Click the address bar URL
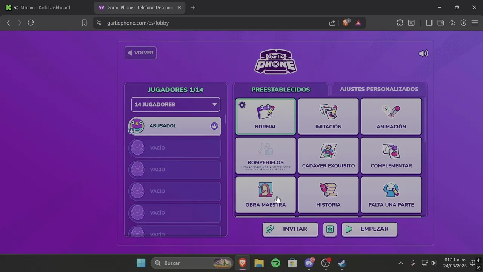Image resolution: width=483 pixels, height=272 pixels. 138,23
